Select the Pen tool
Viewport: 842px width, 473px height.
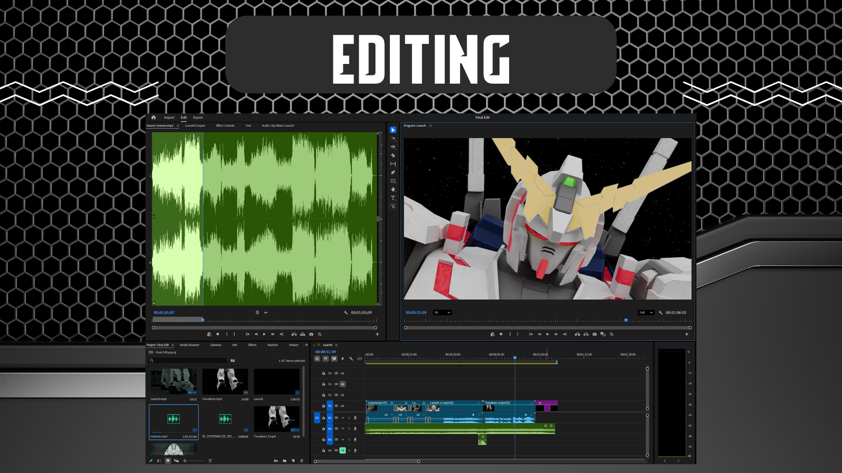coord(393,173)
